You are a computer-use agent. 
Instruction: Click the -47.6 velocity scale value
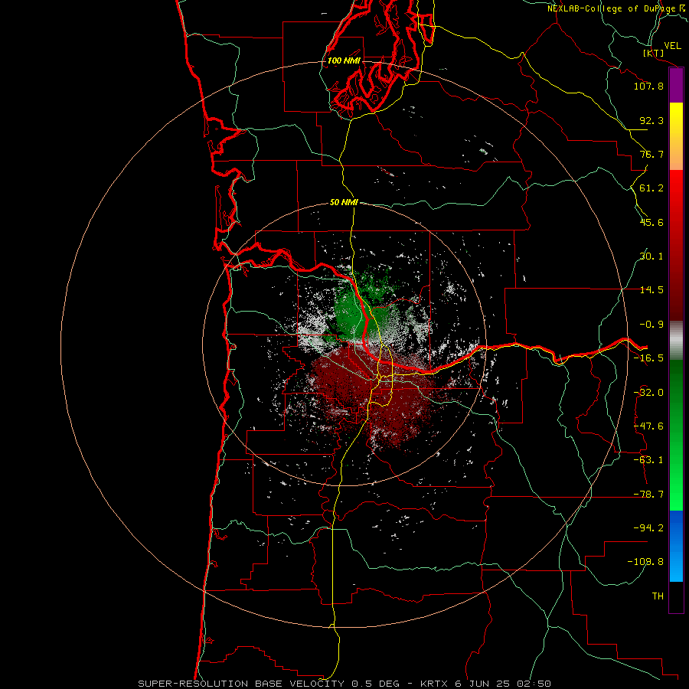click(x=648, y=426)
